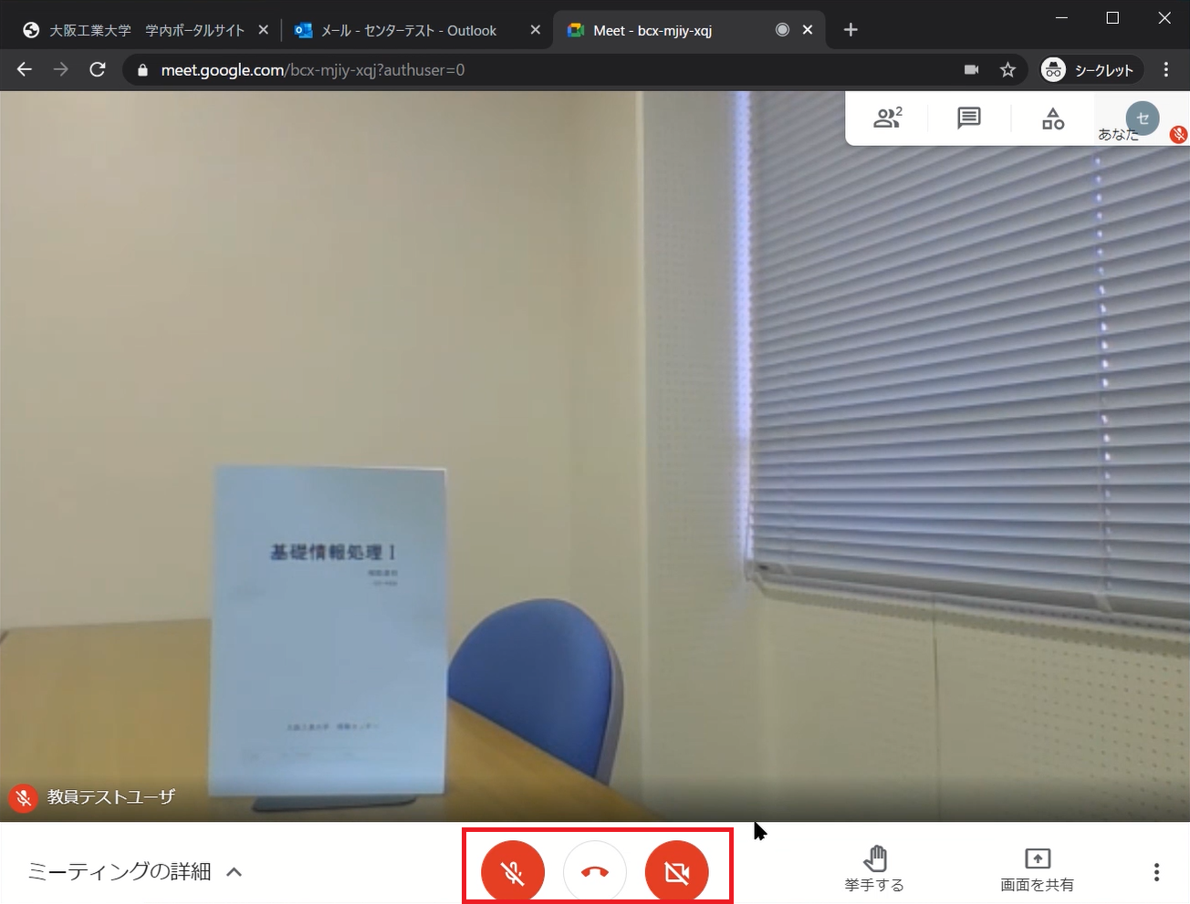Expand ミーティングの詳細 chevron

[x=235, y=872]
